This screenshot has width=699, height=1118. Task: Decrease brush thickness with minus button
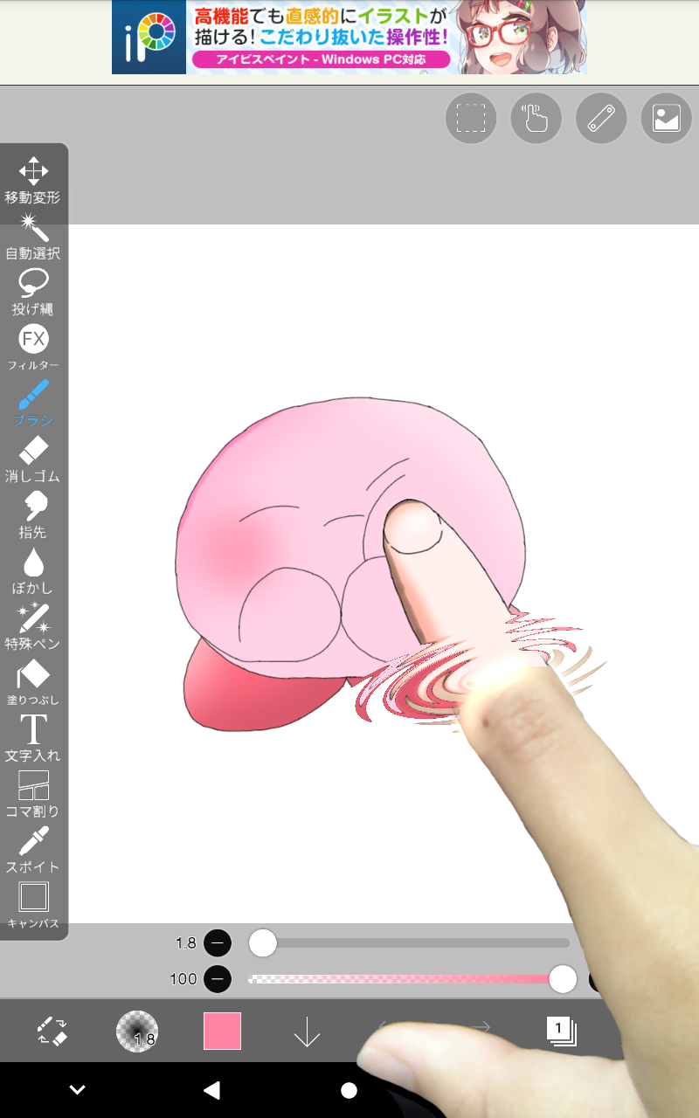coord(218,943)
